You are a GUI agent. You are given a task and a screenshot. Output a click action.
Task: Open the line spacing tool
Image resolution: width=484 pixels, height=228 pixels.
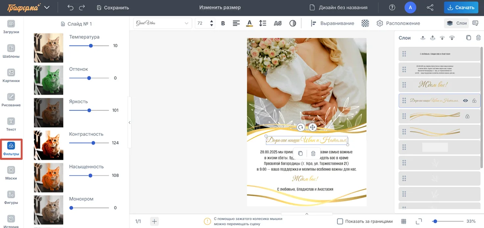click(x=263, y=23)
